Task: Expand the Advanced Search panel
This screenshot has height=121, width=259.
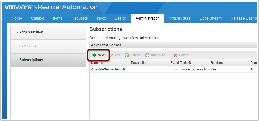Action: point(173,45)
